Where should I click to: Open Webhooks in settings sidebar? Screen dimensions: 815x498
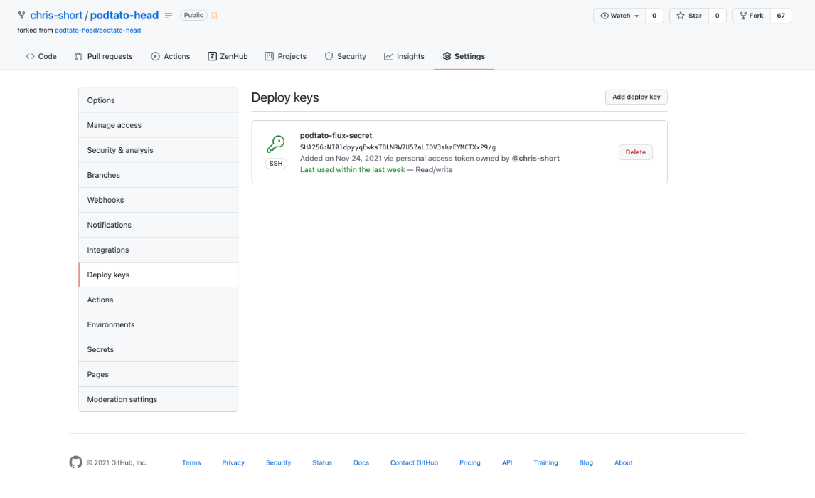pyautogui.click(x=105, y=200)
